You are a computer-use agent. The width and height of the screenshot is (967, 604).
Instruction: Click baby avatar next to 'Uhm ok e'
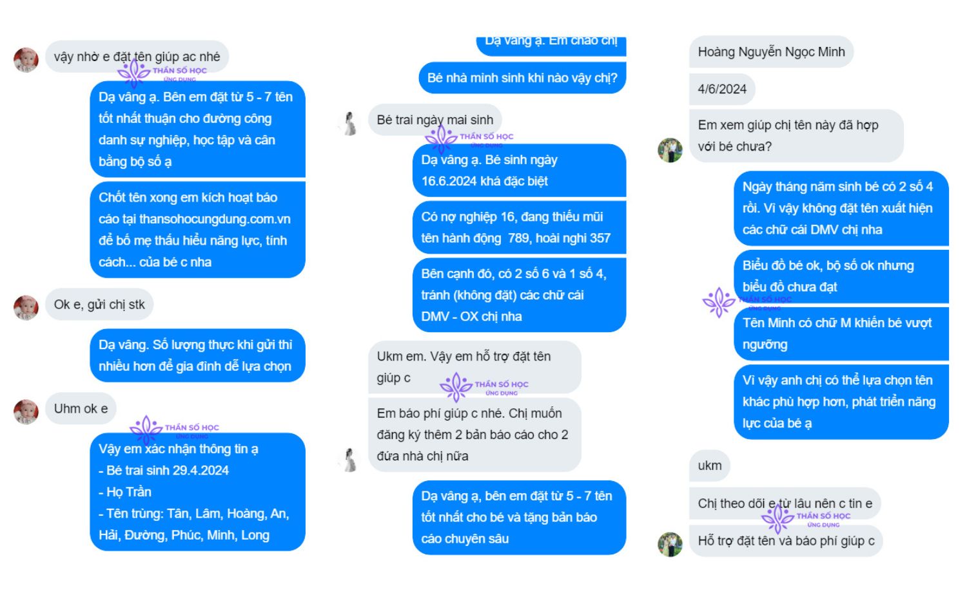coord(26,411)
